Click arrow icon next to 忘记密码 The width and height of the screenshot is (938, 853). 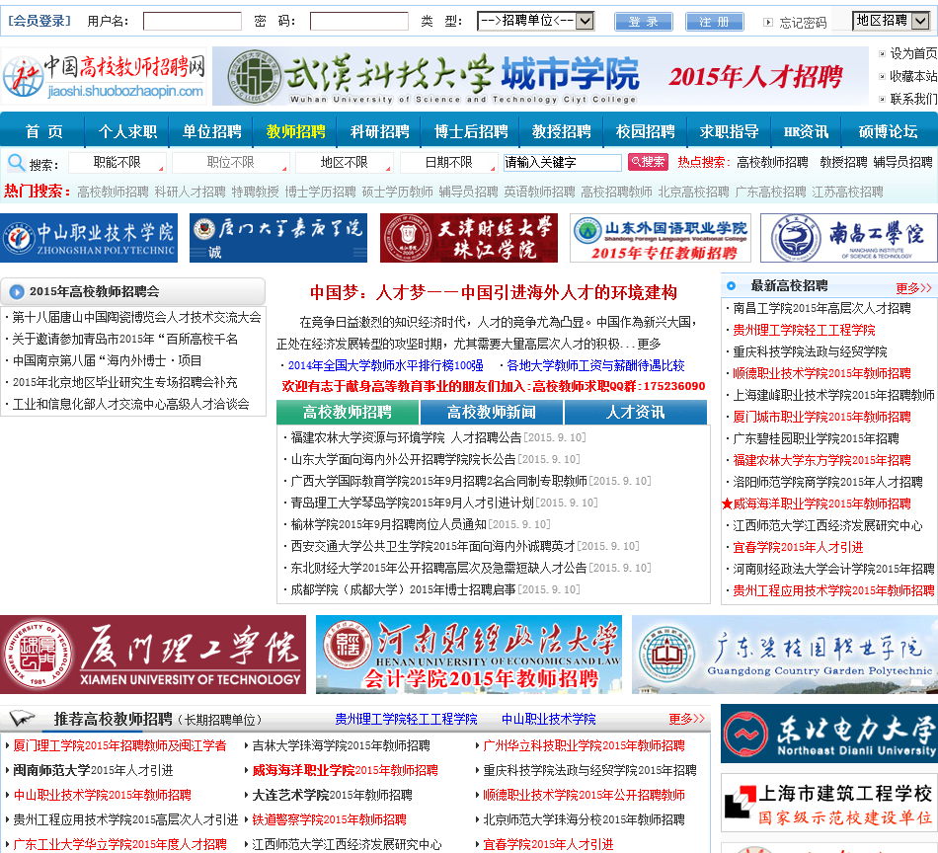point(768,22)
